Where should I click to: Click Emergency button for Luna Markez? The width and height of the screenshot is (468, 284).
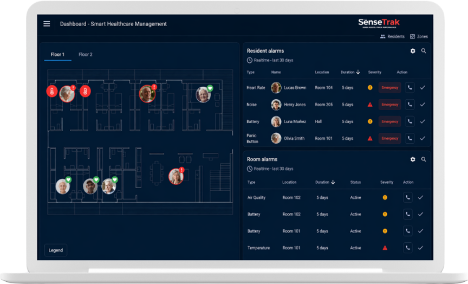click(390, 121)
